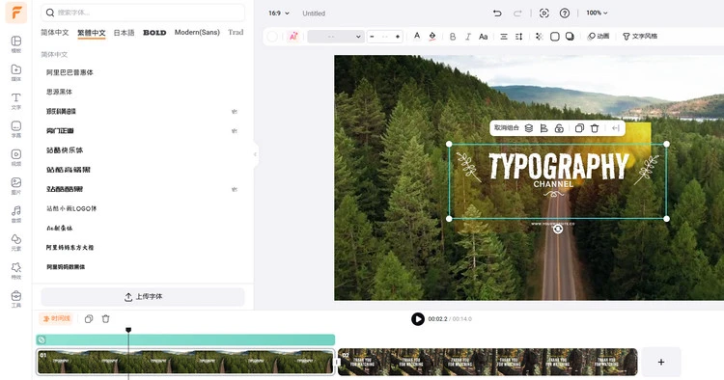Select the Modern(Sans) font tab

pyautogui.click(x=197, y=32)
